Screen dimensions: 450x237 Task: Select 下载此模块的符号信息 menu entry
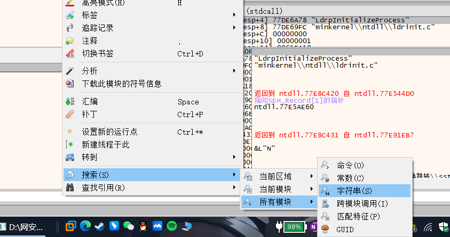[x=152, y=84]
